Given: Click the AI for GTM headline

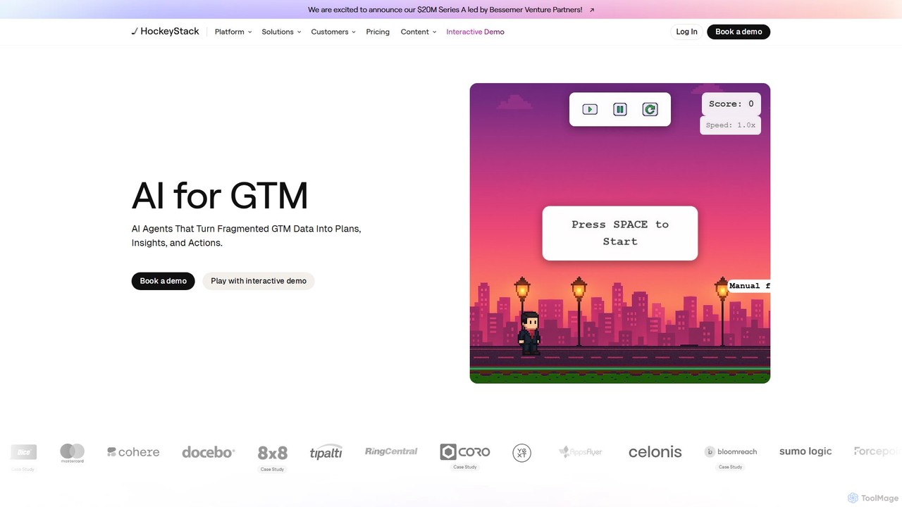Looking at the screenshot, I should (220, 196).
